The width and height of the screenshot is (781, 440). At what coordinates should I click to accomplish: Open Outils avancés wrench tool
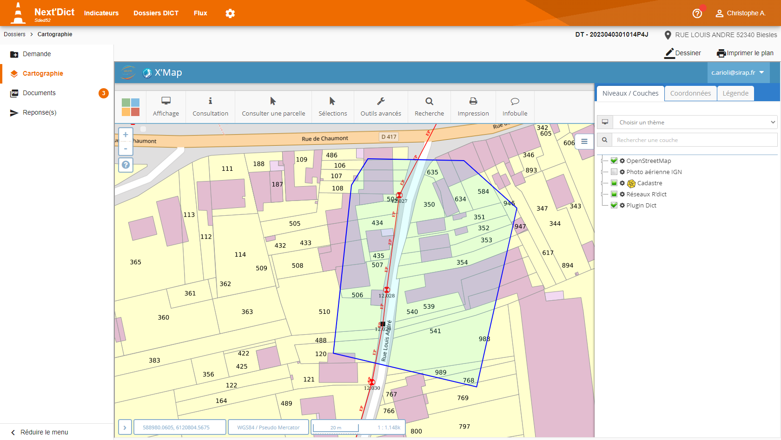coord(380,107)
